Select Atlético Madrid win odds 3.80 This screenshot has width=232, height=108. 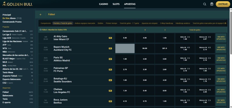coord(165,59)
